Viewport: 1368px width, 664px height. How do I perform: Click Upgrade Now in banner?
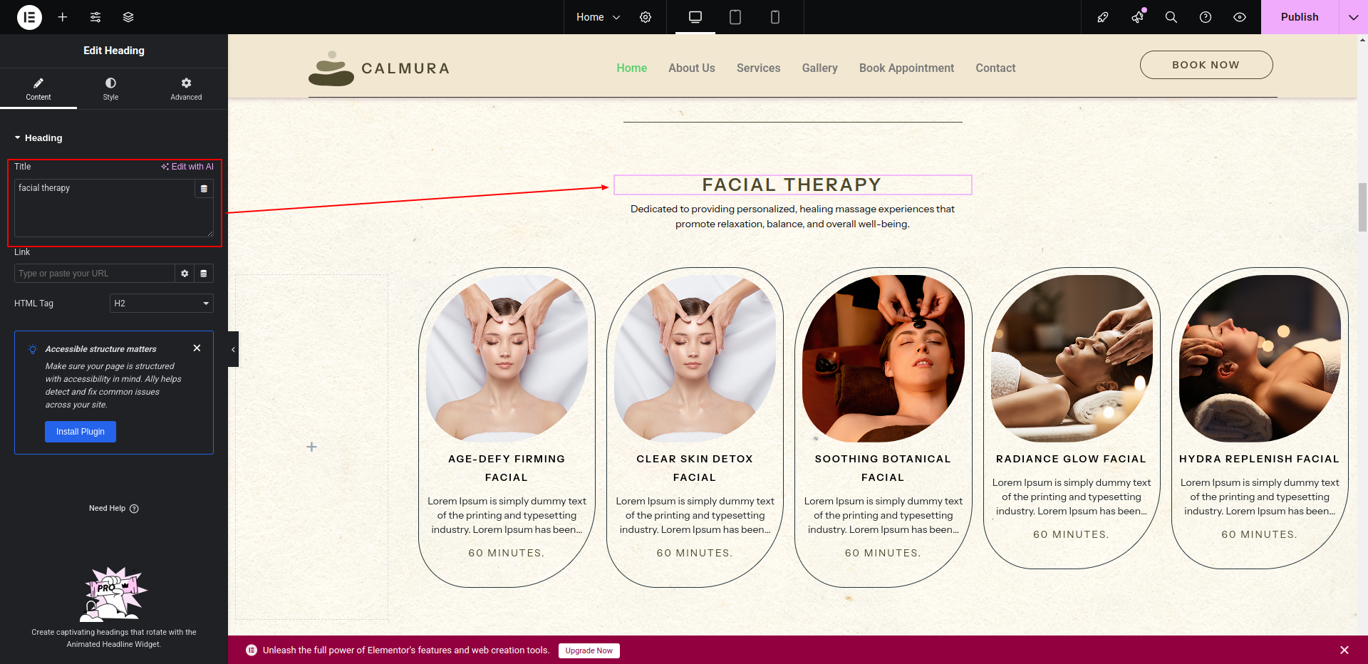[x=589, y=650]
